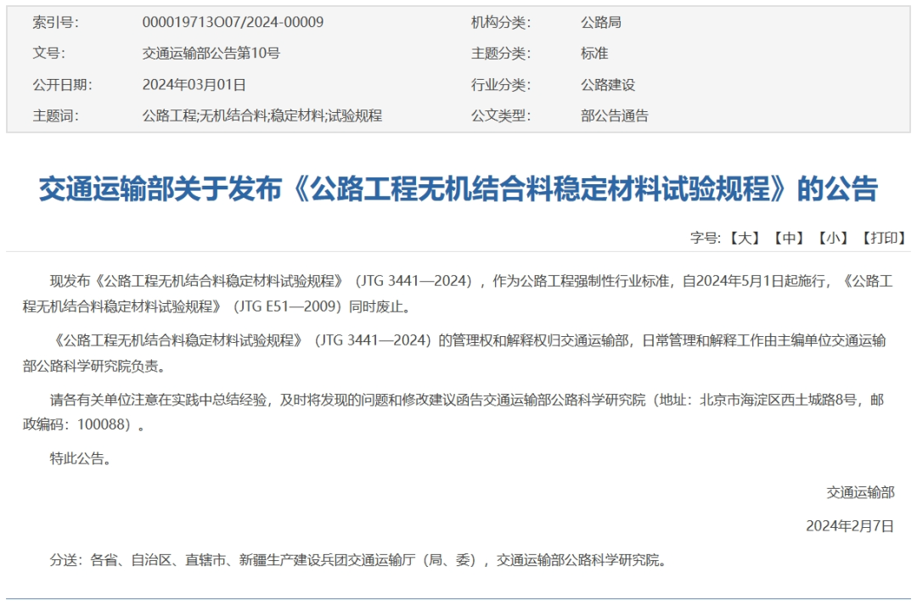This screenshot has width=917, height=606.
Task: Click document number 交通运输部公告第10号
Action: (211, 53)
